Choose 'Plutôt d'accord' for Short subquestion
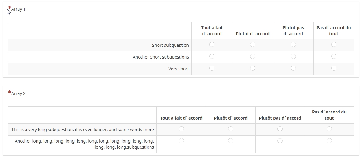362x159 pixels. click(252, 45)
